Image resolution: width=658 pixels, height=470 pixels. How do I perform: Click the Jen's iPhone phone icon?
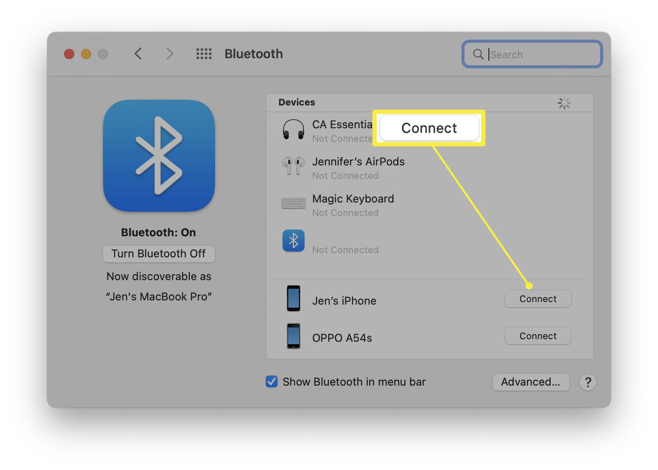293,298
